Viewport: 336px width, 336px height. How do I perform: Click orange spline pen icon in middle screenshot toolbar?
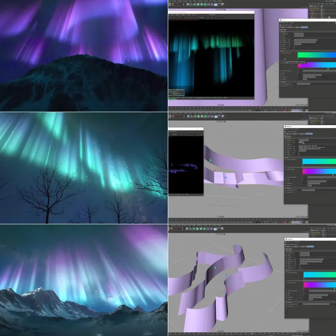coord(192,116)
